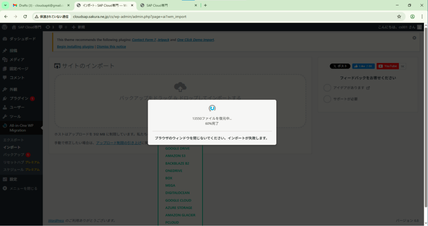428x226 pixels.
Task: Select サポートが必要 radio option
Action: pos(327,99)
